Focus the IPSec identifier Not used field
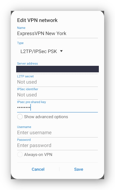 tap(57, 95)
